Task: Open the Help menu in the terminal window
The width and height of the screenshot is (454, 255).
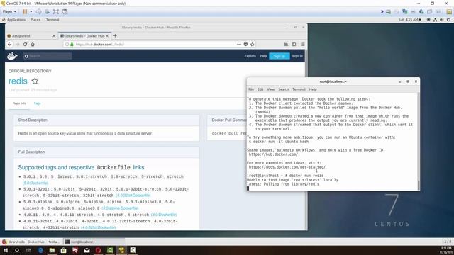Action: click(x=313, y=89)
